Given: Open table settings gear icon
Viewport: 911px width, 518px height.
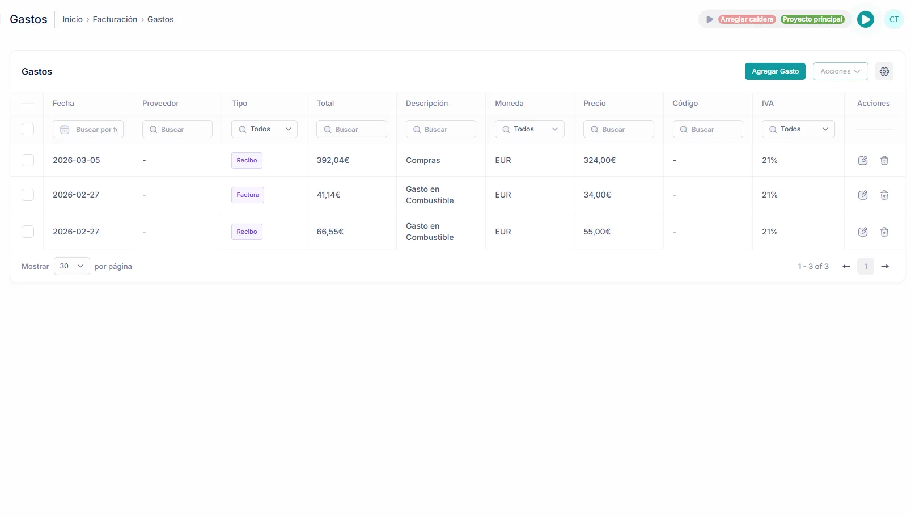Looking at the screenshot, I should 884,71.
